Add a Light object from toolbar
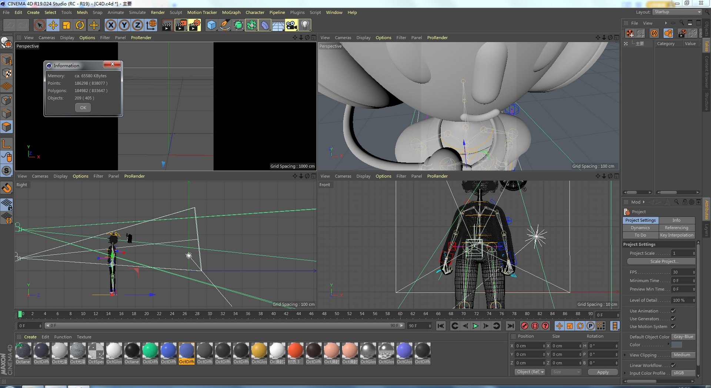 (x=305, y=25)
